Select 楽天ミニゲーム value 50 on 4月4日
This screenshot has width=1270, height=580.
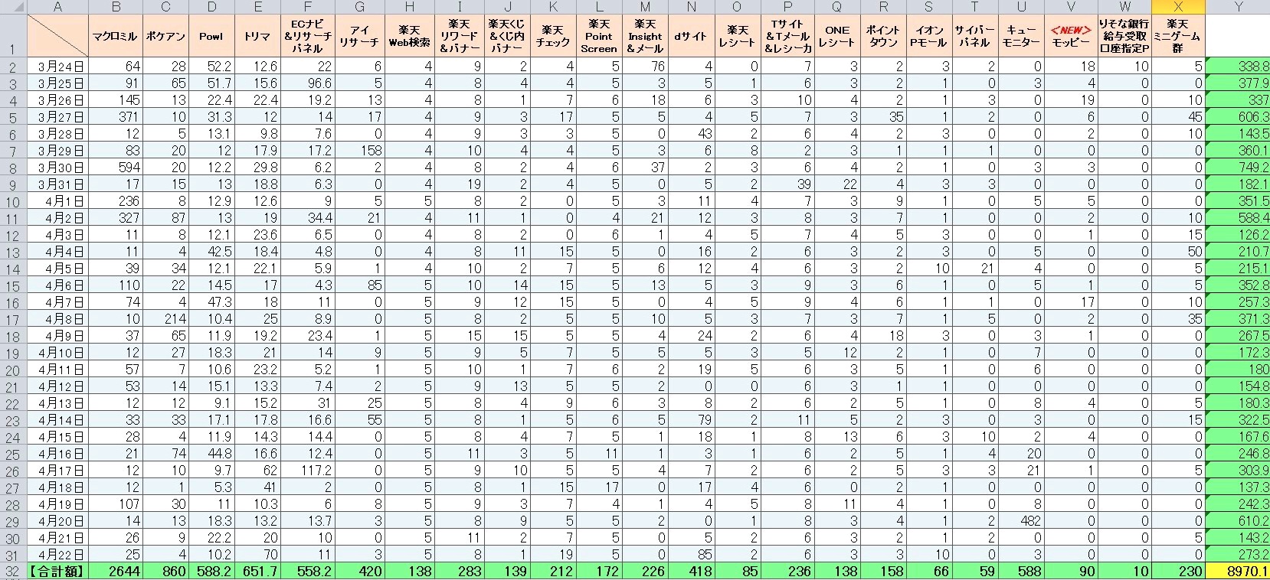pos(1178,252)
